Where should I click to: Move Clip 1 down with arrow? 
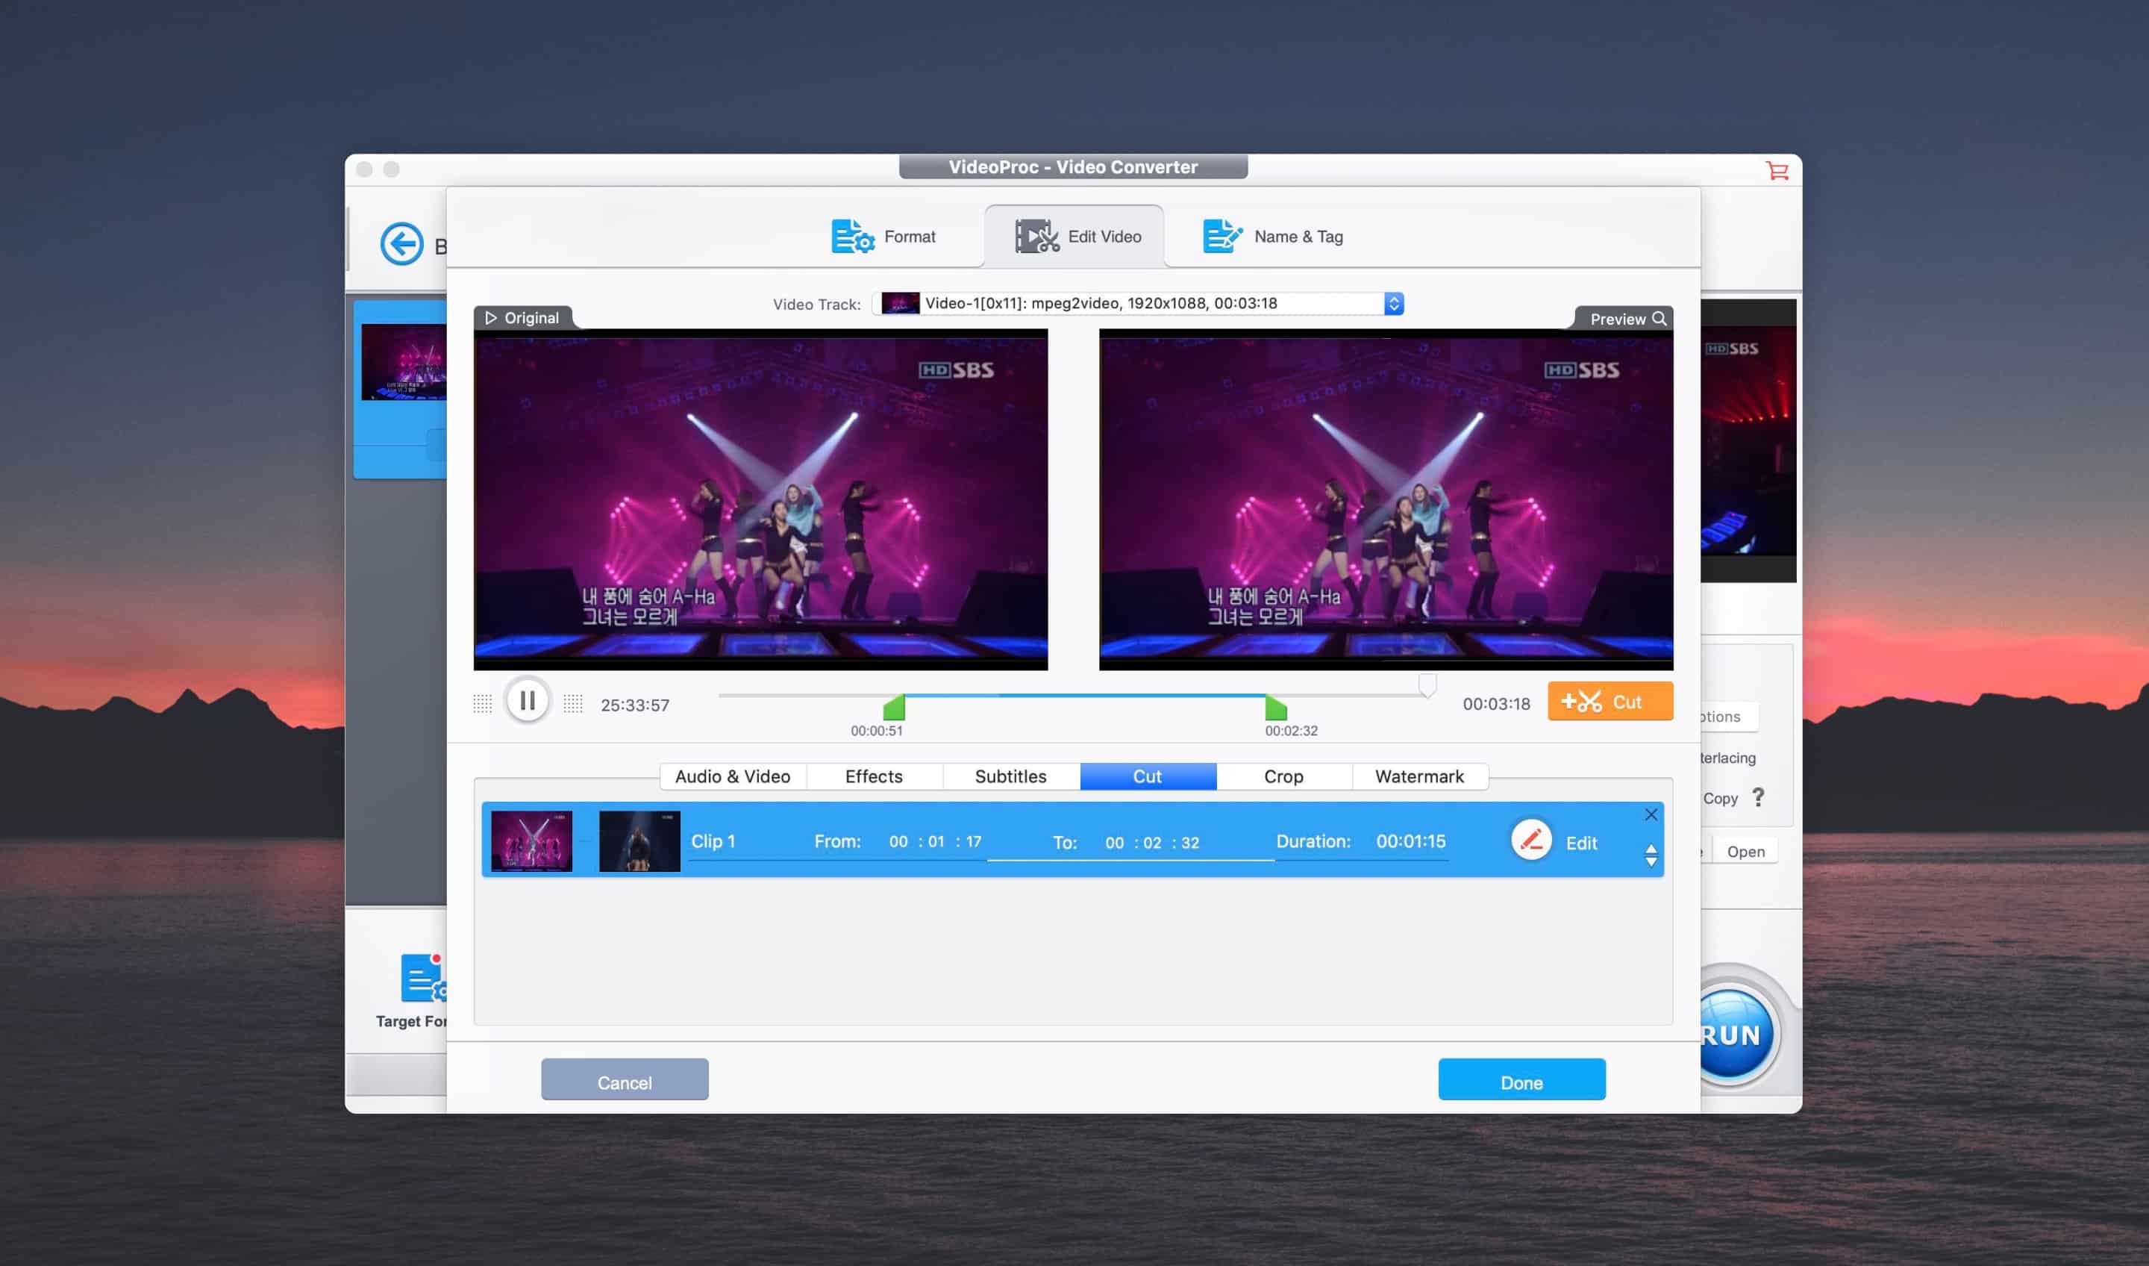point(1651,861)
